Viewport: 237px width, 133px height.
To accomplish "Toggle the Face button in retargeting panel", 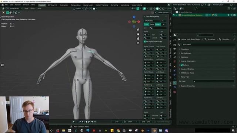I will click(x=146, y=24).
